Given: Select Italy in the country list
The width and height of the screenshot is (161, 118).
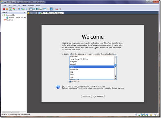Looking at the screenshot, I should [x=92, y=77].
